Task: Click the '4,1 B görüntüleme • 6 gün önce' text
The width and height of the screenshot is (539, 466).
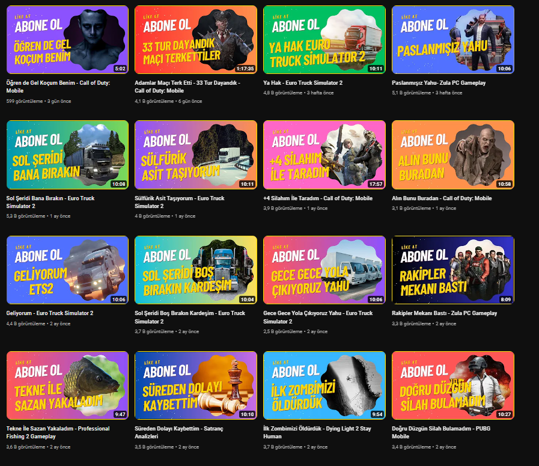Action: tap(168, 101)
